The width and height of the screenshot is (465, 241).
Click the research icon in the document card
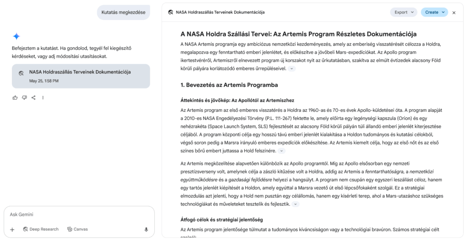pos(21,73)
